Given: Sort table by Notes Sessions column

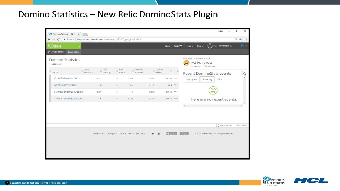Looking at the screenshot, I should pyautogui.click(x=88, y=71).
